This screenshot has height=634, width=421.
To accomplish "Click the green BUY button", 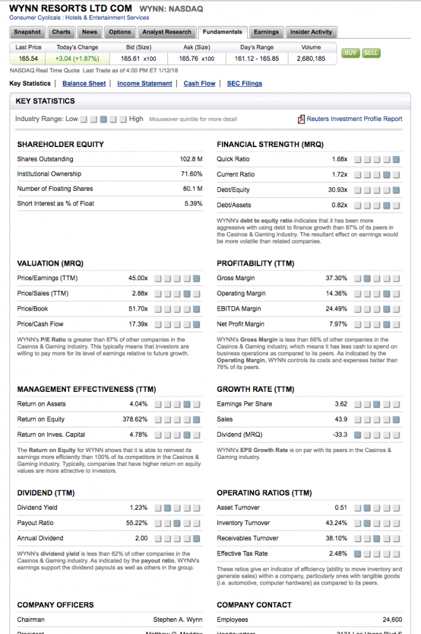I will (351, 53).
